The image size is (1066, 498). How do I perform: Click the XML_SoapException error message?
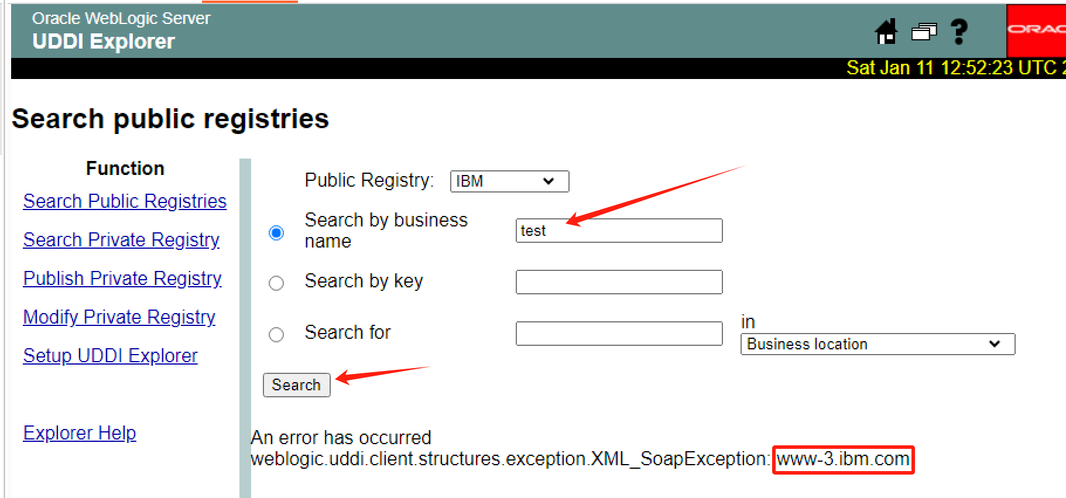(510, 459)
